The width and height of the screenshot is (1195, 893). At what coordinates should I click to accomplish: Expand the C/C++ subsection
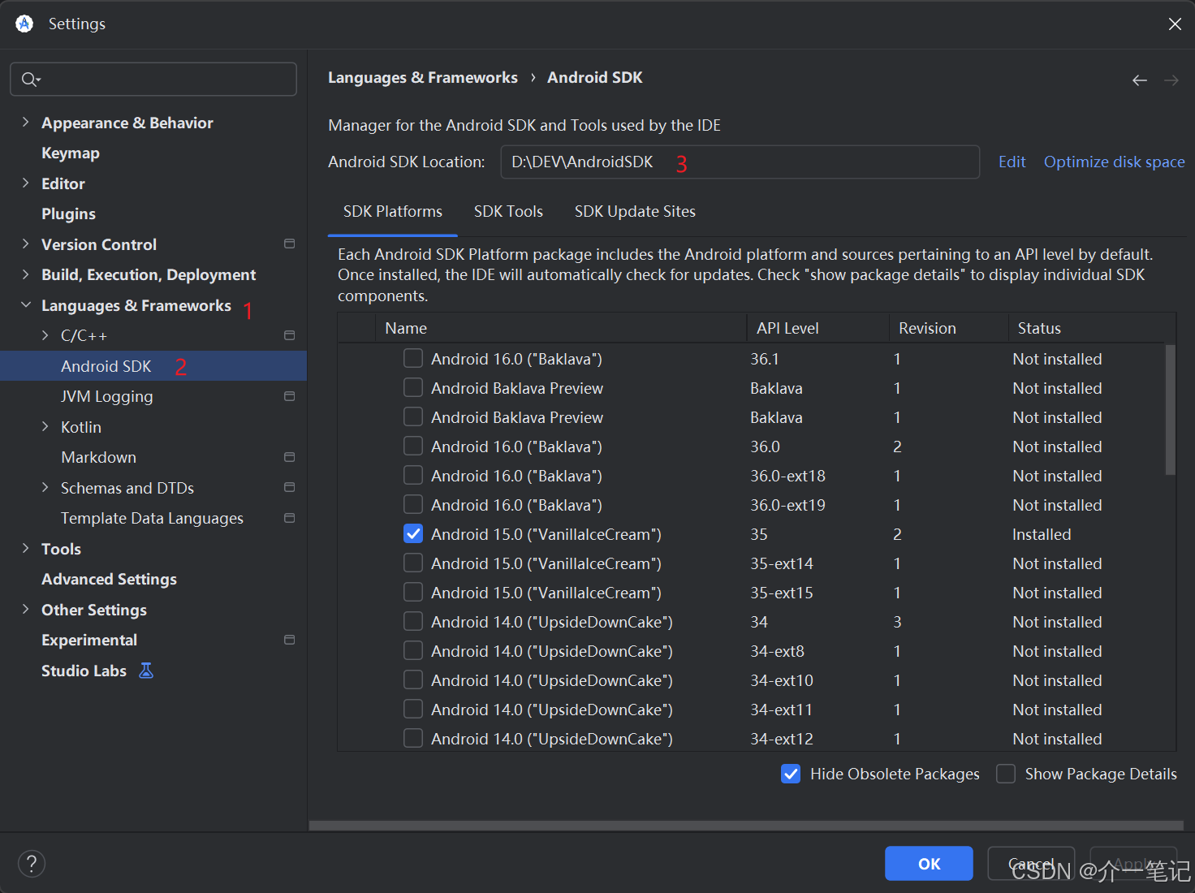[x=45, y=335]
